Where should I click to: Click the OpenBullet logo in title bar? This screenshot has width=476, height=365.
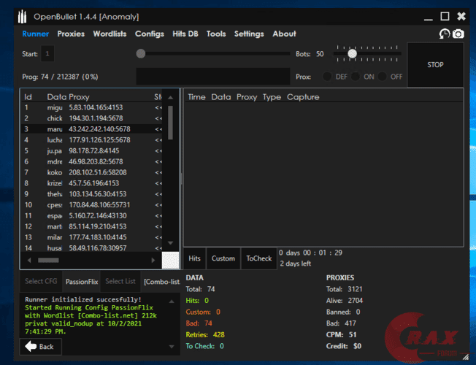tap(24, 16)
